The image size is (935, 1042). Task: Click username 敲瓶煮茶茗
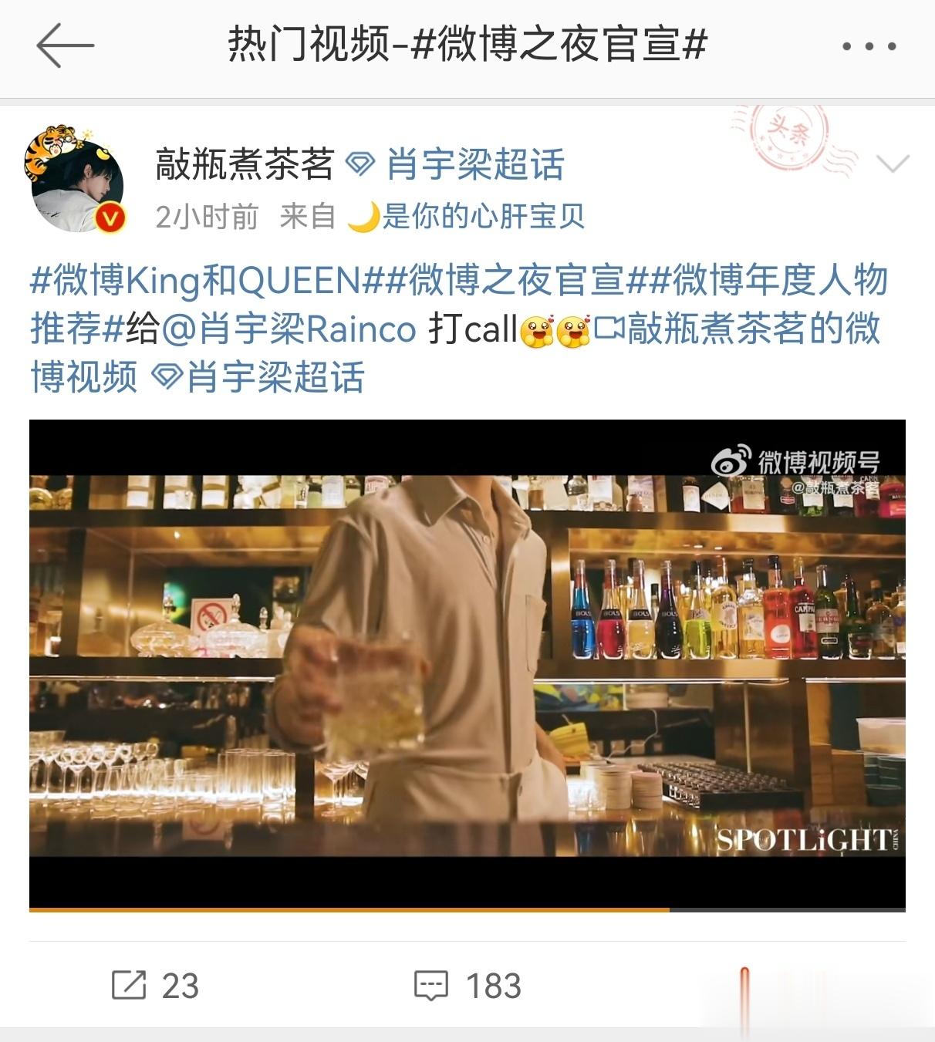pos(245,164)
